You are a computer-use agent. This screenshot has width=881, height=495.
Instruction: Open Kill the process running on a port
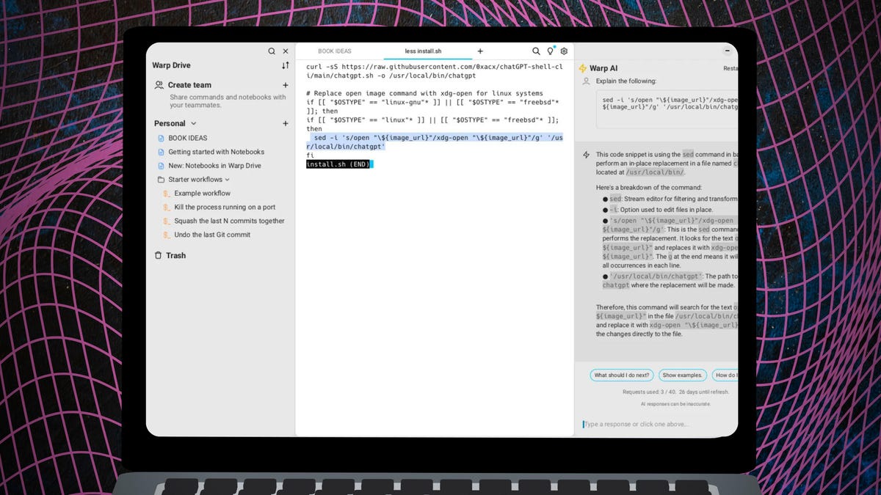click(225, 208)
